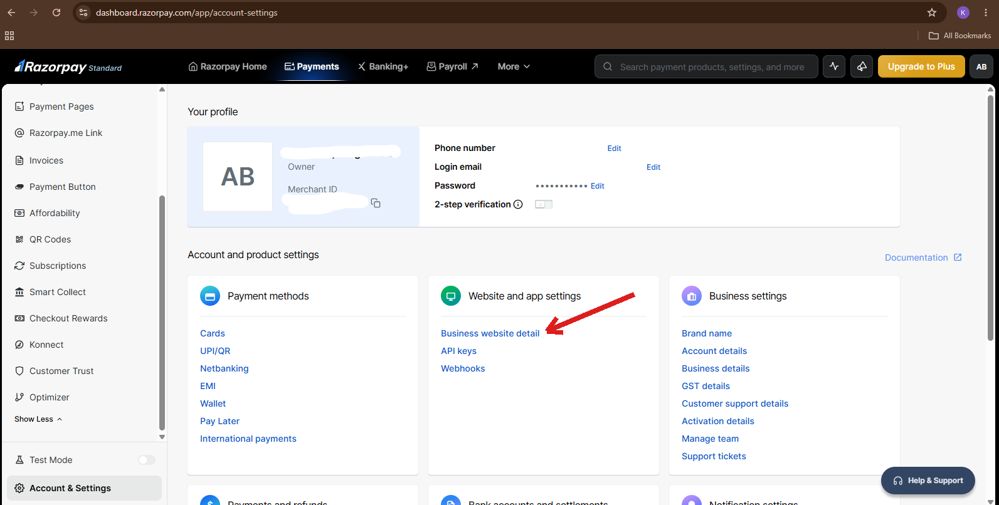Switch to Banking+ tab
The image size is (999, 505).
tap(383, 66)
